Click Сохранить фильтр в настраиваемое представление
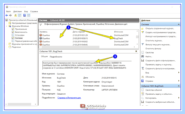The image size is (185, 114). 160,68
